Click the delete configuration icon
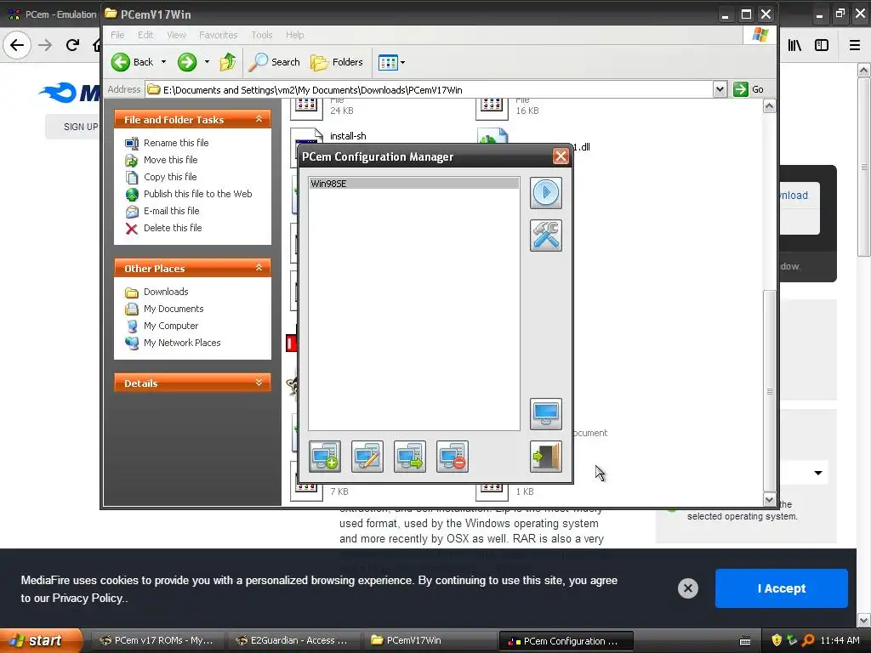The width and height of the screenshot is (871, 653). [x=453, y=457]
